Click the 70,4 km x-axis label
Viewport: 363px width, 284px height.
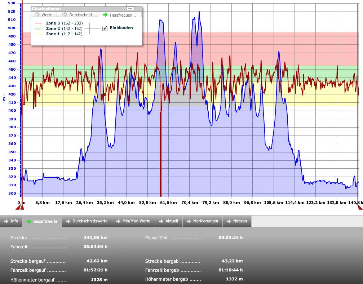coord(190,203)
